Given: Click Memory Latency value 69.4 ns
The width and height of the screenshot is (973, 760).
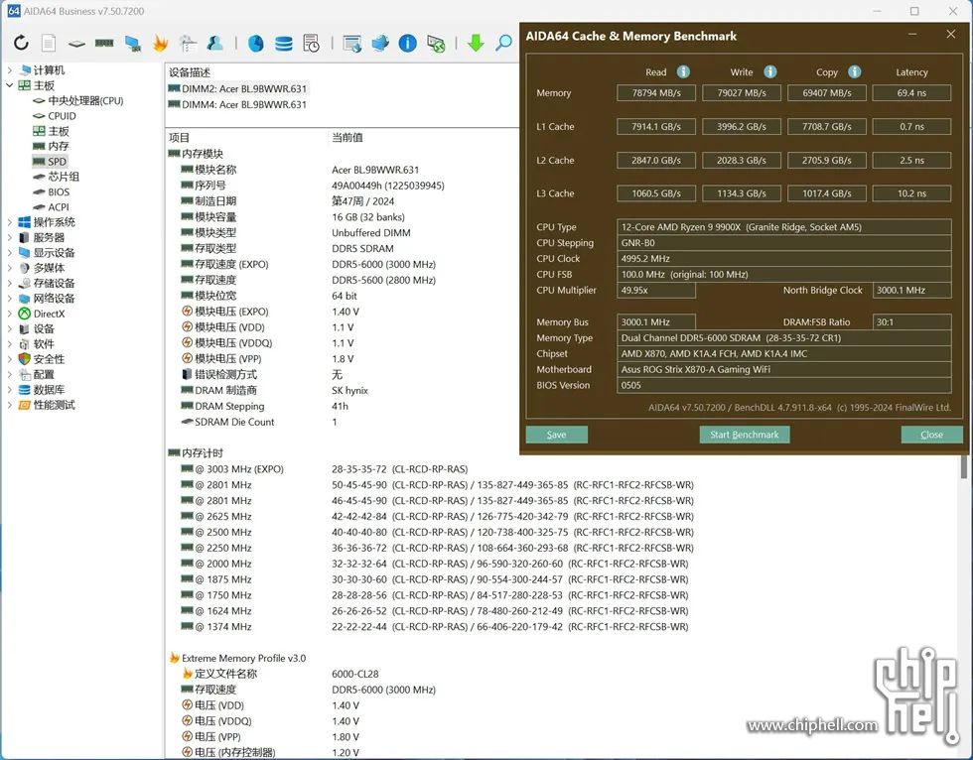Looking at the screenshot, I should point(911,93).
